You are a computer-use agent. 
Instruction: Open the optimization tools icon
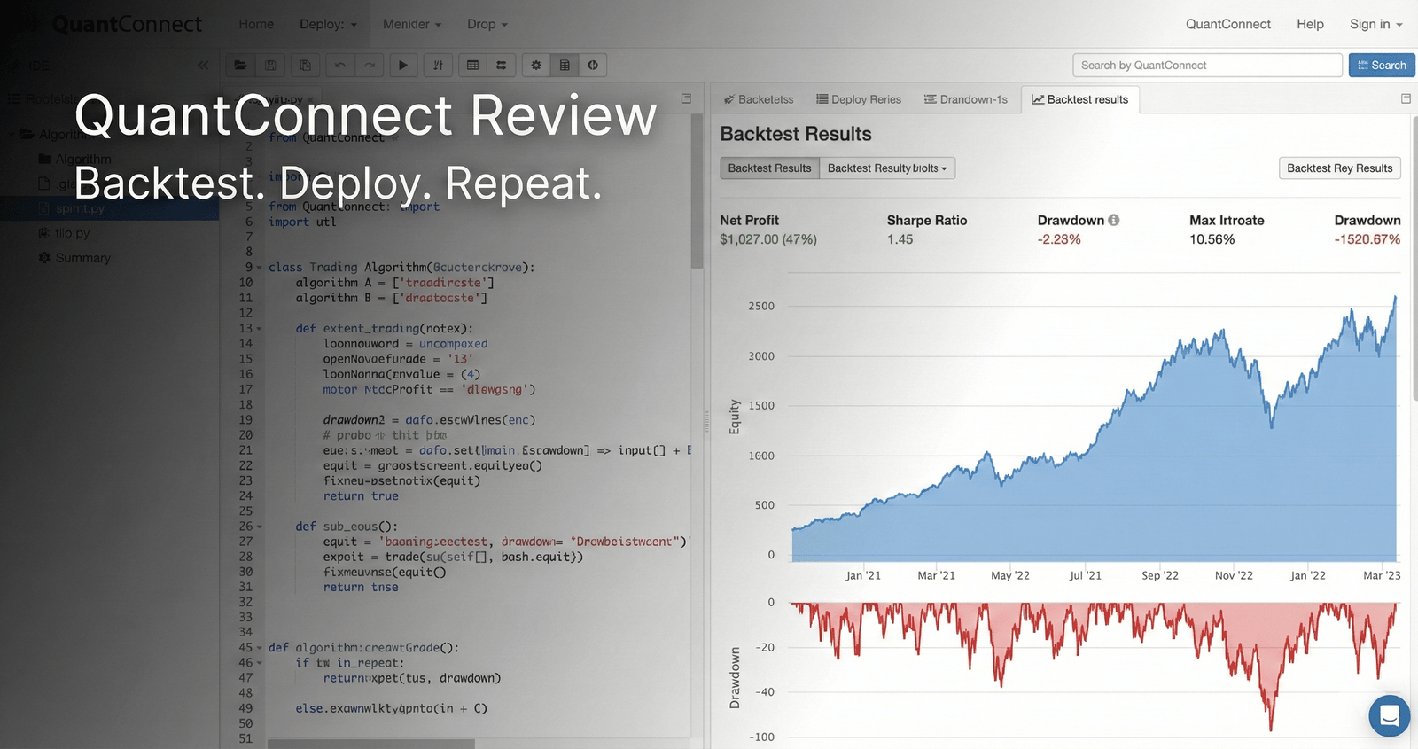[x=438, y=65]
